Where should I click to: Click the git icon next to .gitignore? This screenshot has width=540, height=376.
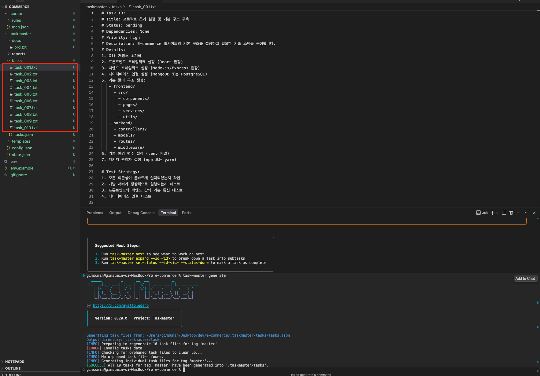pos(6,175)
